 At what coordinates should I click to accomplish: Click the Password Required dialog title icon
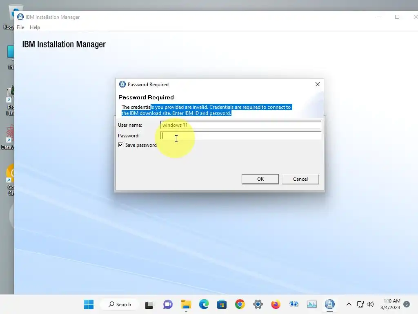pos(122,84)
